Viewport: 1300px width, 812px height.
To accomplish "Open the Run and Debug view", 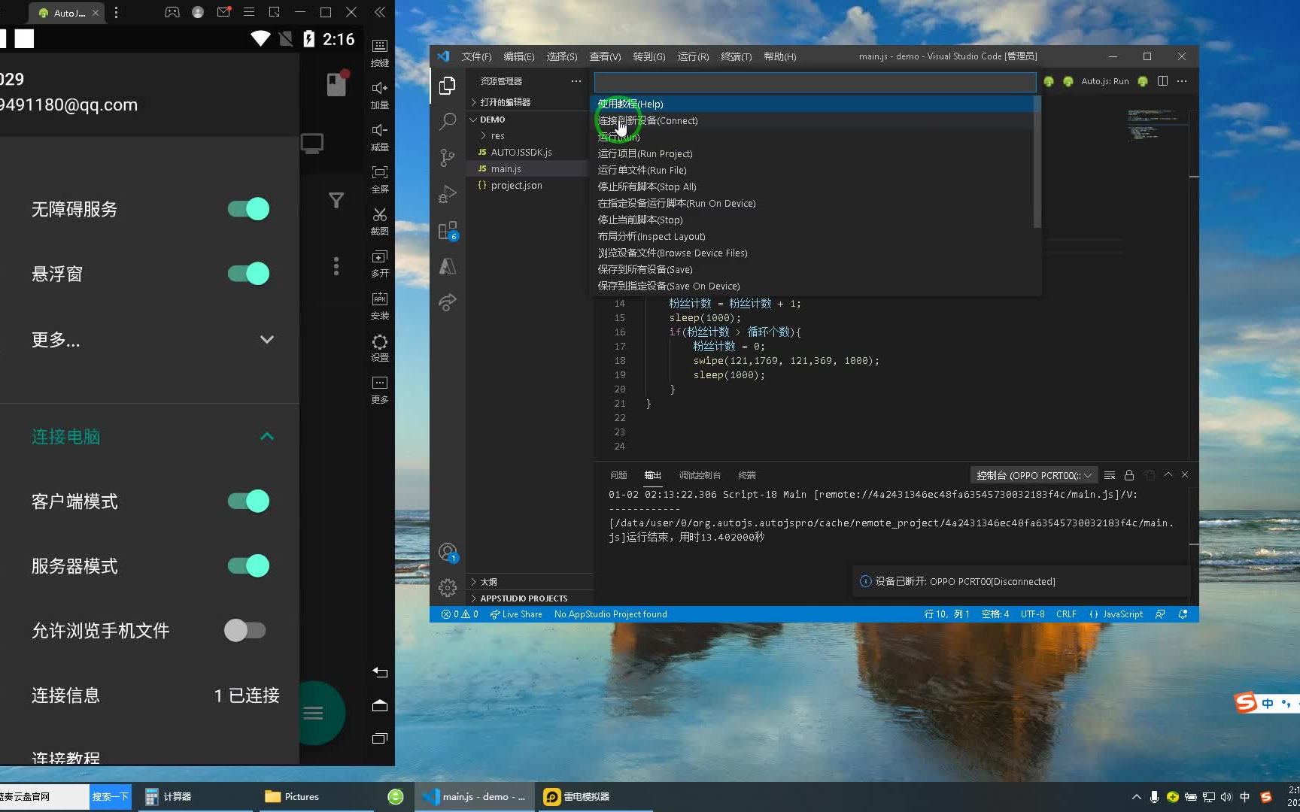I will tap(448, 194).
